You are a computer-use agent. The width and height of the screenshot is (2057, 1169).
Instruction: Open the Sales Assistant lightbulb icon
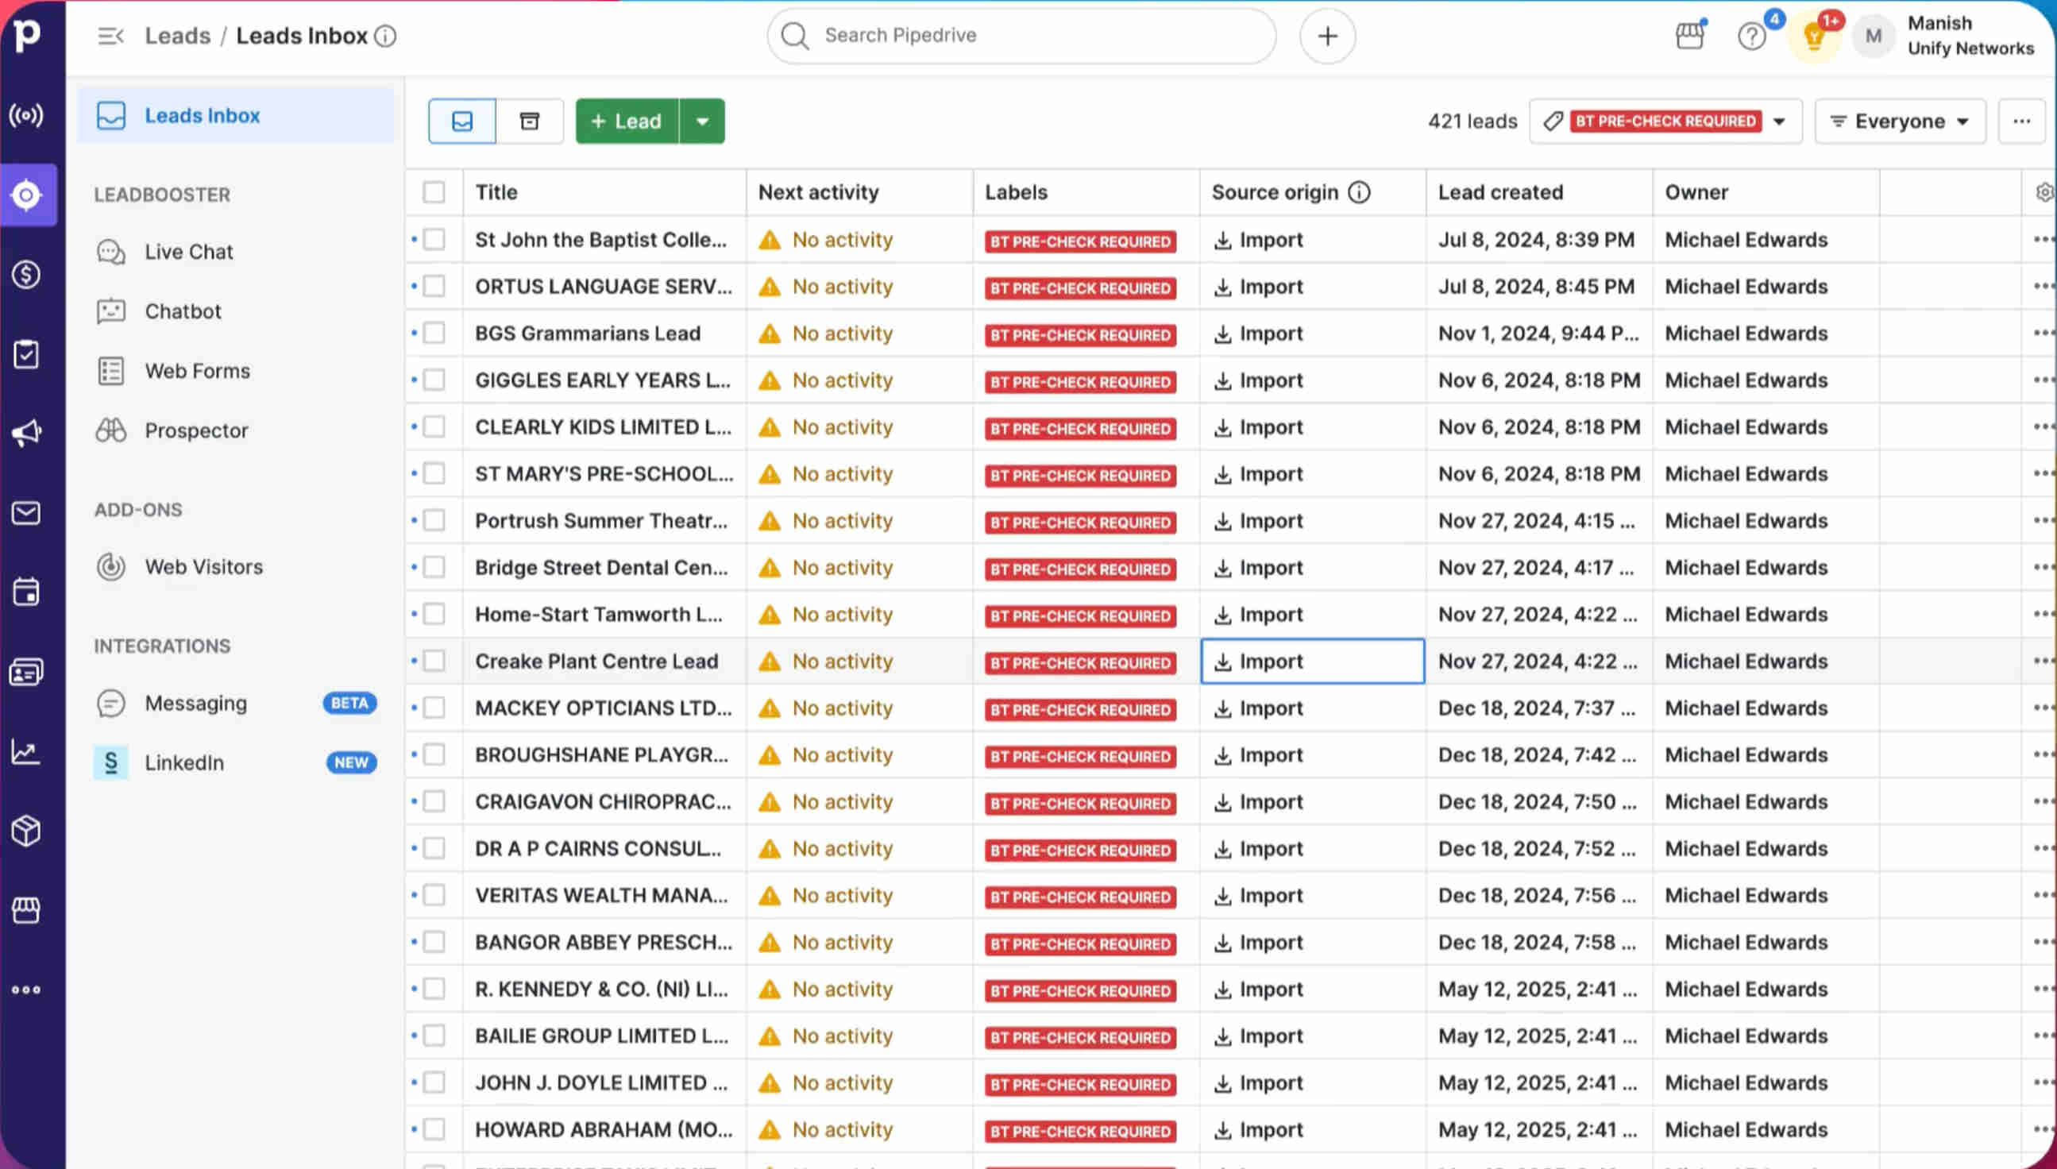click(1813, 36)
